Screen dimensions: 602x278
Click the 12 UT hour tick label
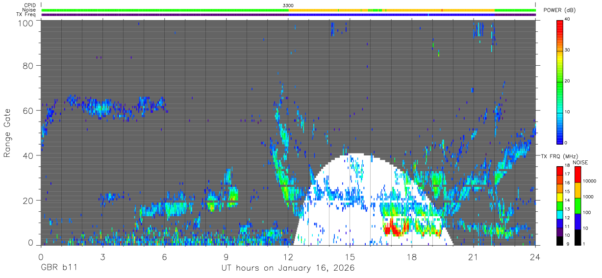point(288,257)
